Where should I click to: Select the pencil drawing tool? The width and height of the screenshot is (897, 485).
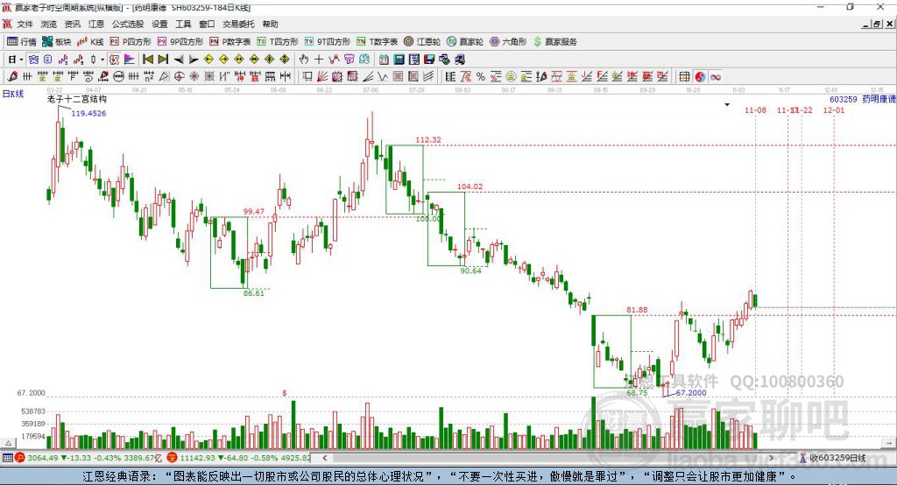(12, 77)
